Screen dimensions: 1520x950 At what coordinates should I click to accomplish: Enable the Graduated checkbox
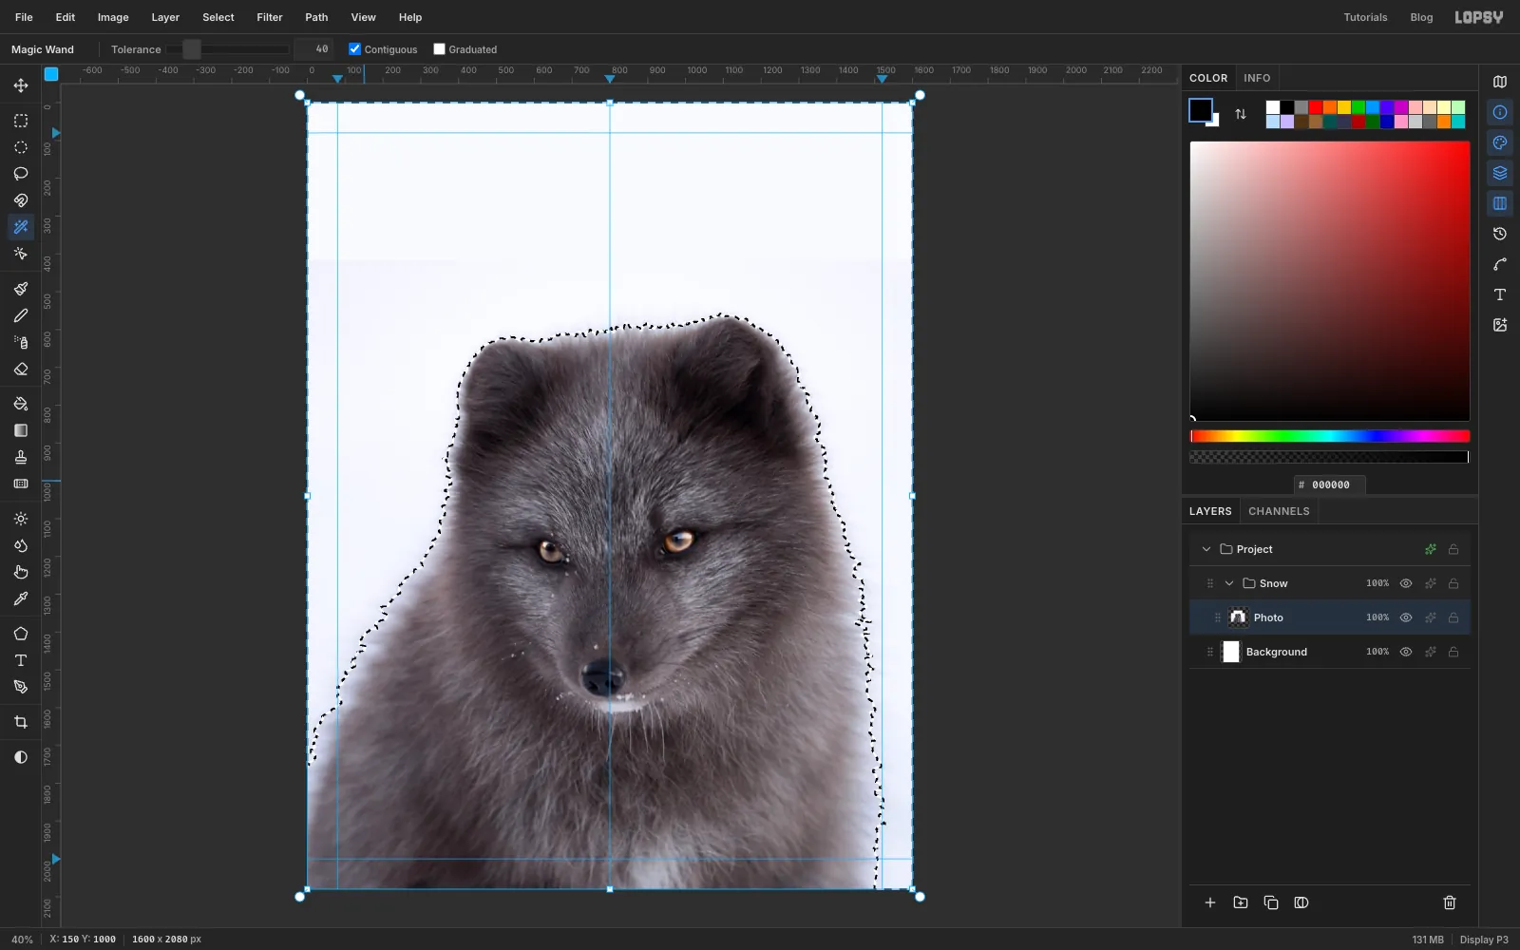(x=439, y=49)
